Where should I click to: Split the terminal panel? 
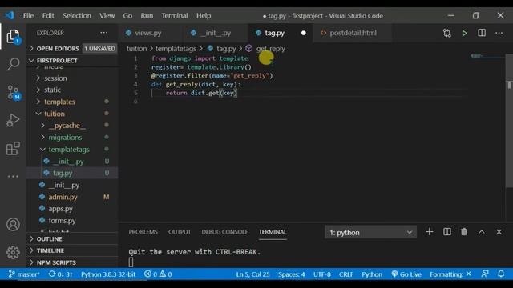point(447,232)
